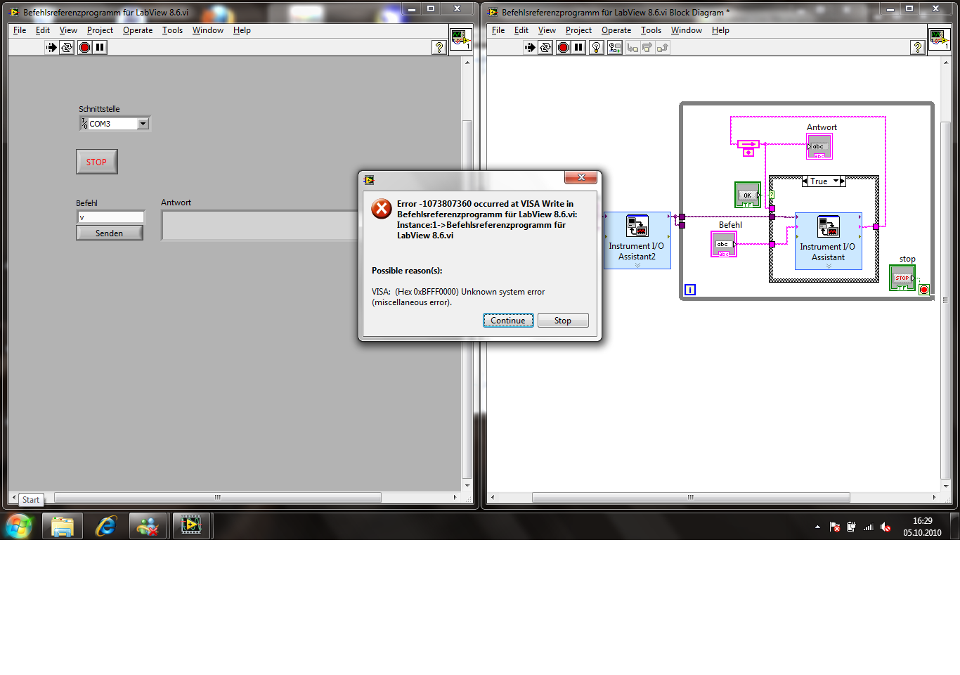Click the VI icon pane in front panel
The image size is (960, 675).
point(460,38)
